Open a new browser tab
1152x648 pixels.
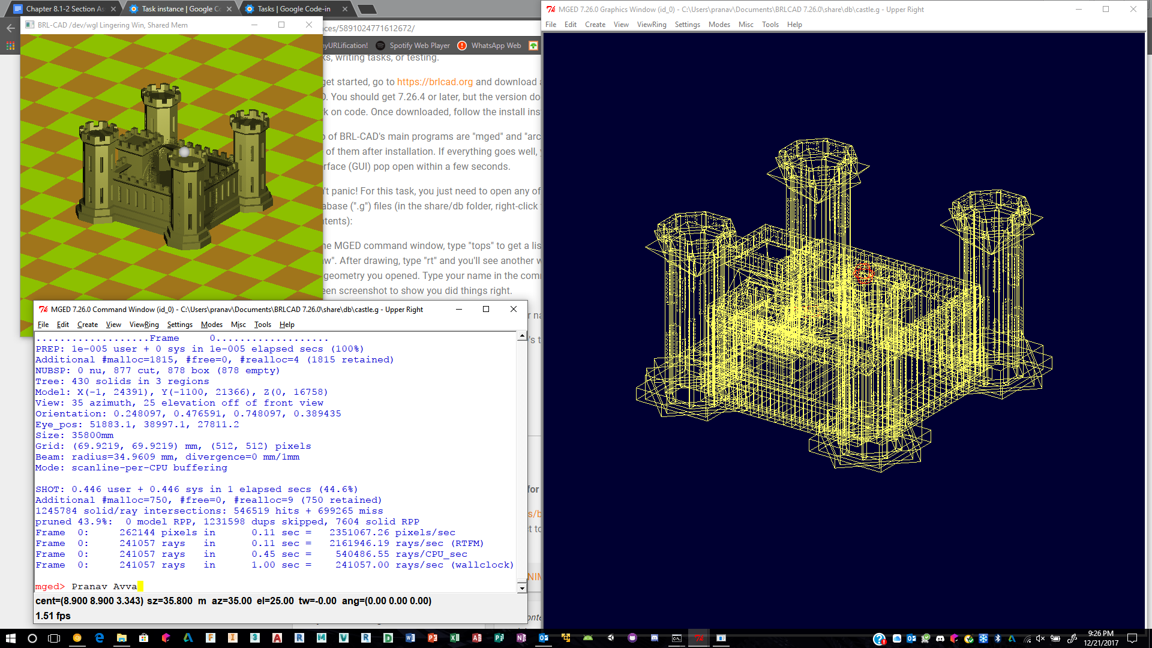click(x=367, y=9)
